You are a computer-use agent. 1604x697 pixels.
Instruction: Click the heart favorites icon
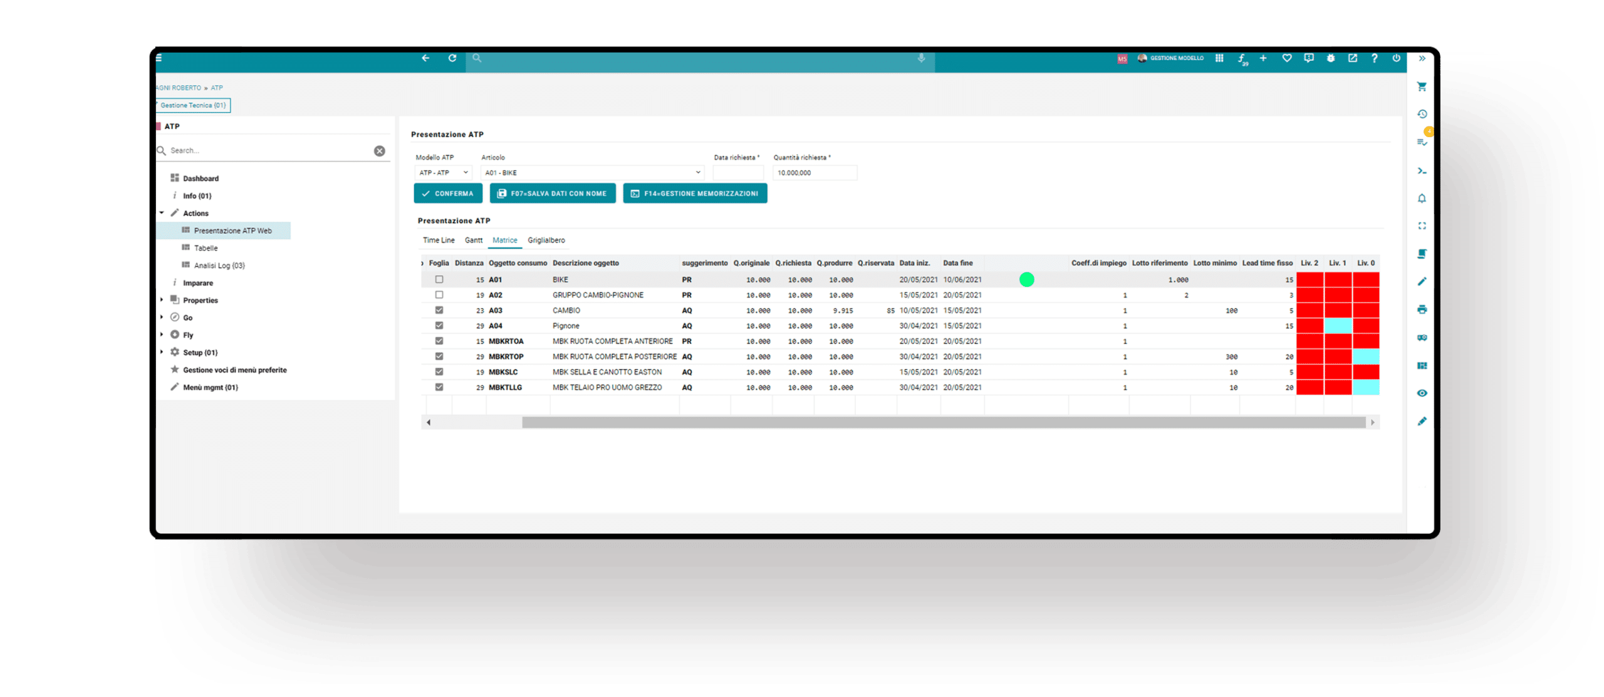pyautogui.click(x=1286, y=58)
